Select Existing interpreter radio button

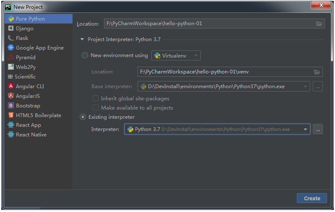click(83, 117)
